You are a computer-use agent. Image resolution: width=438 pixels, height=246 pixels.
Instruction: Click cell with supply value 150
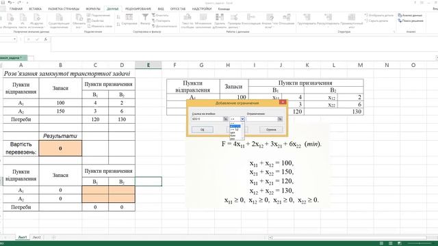point(60,111)
